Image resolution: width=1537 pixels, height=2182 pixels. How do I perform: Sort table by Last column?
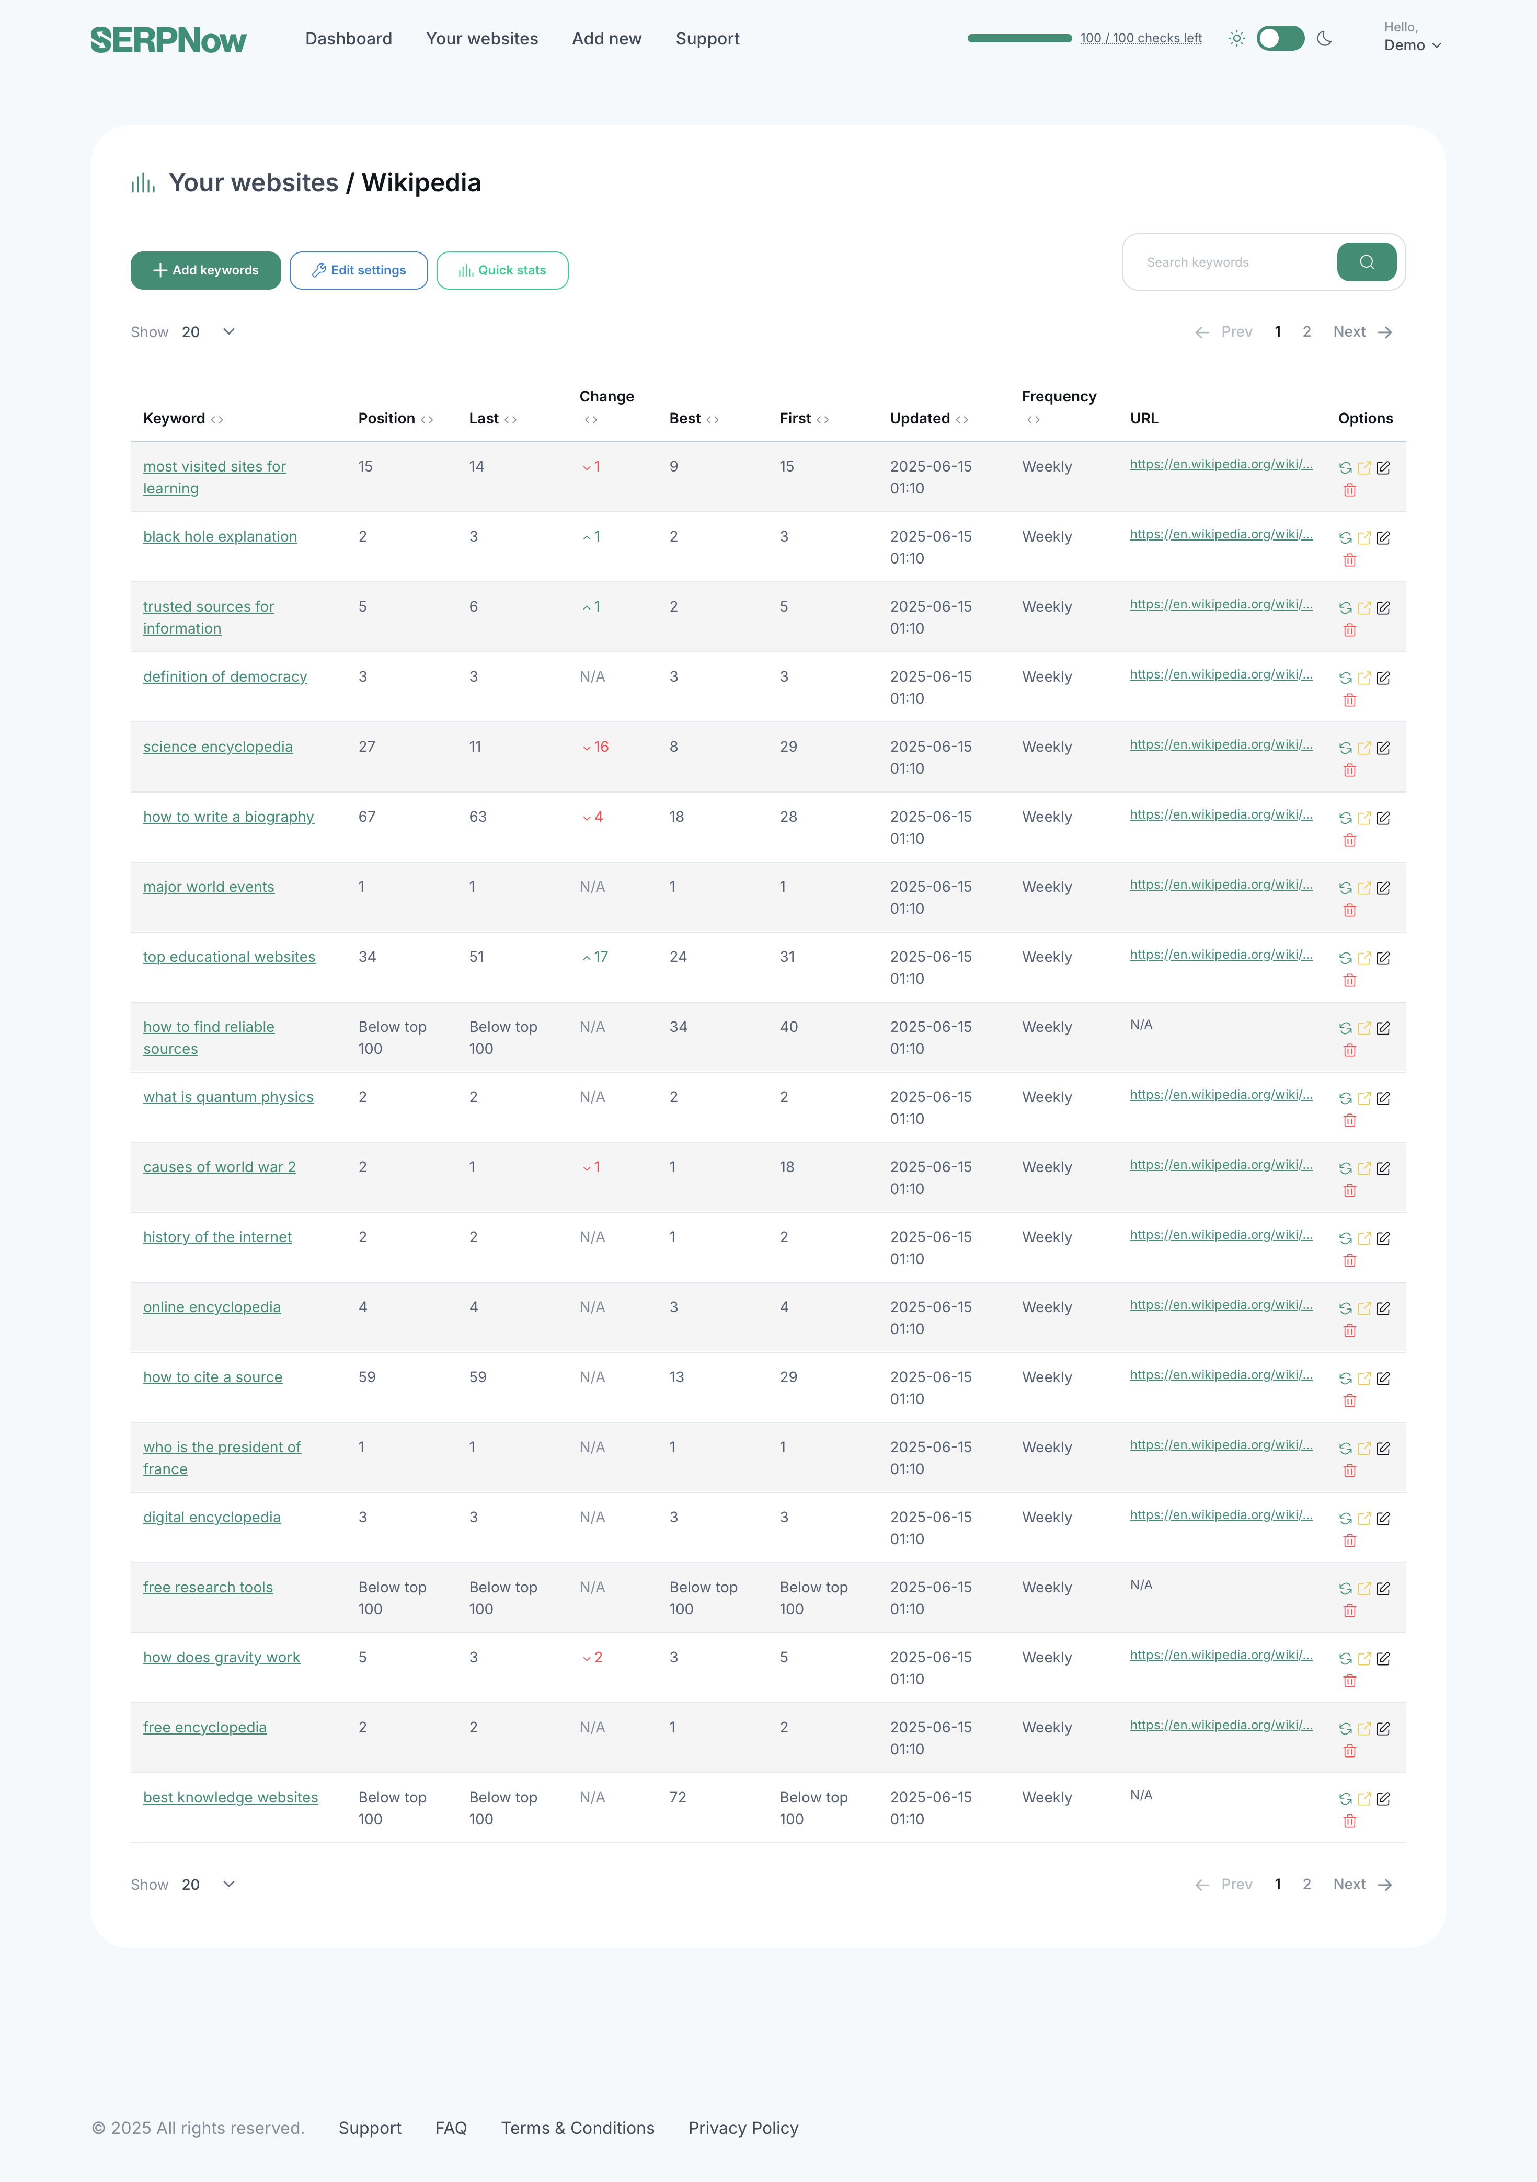coord(510,419)
